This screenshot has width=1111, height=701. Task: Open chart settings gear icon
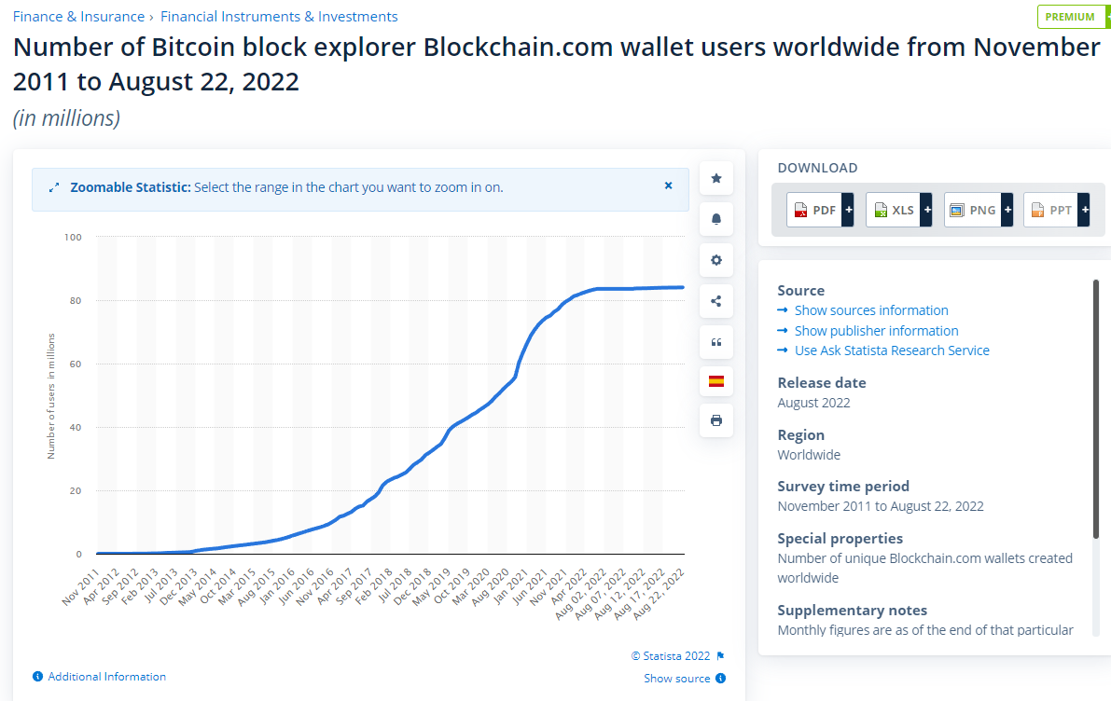tap(715, 260)
